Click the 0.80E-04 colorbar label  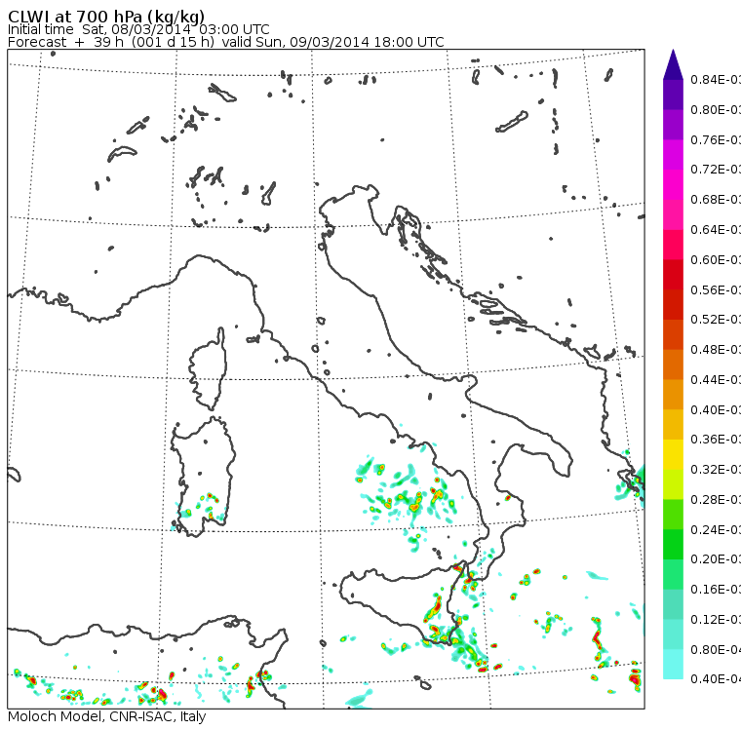[x=716, y=650]
